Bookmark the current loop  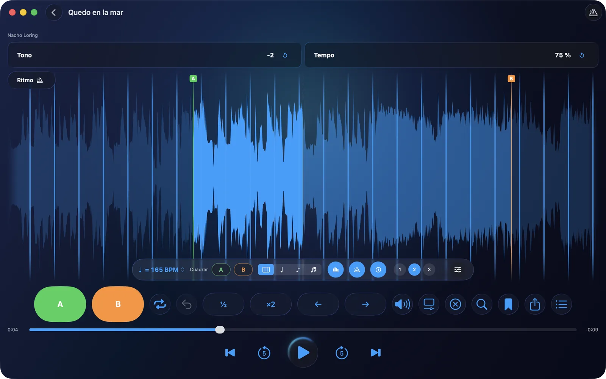click(x=508, y=304)
